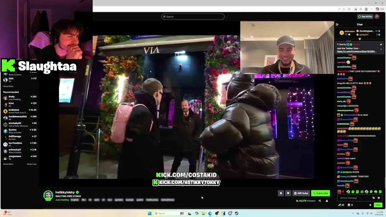Collapse chat panel with arrow icon
This screenshot has height=217, width=386.
pyautogui.click(x=337, y=24)
